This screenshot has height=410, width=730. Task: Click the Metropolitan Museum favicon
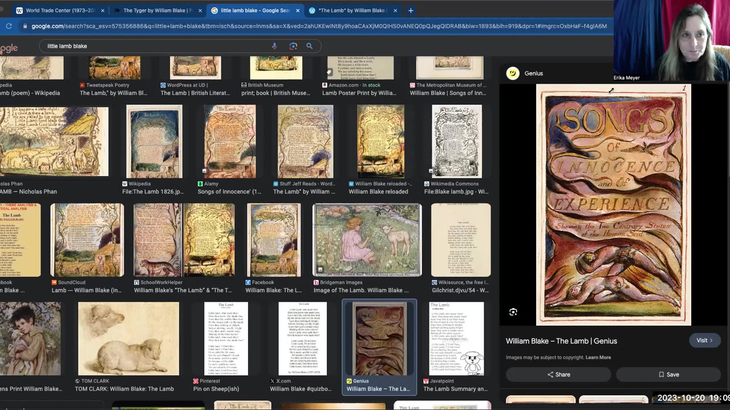412,85
